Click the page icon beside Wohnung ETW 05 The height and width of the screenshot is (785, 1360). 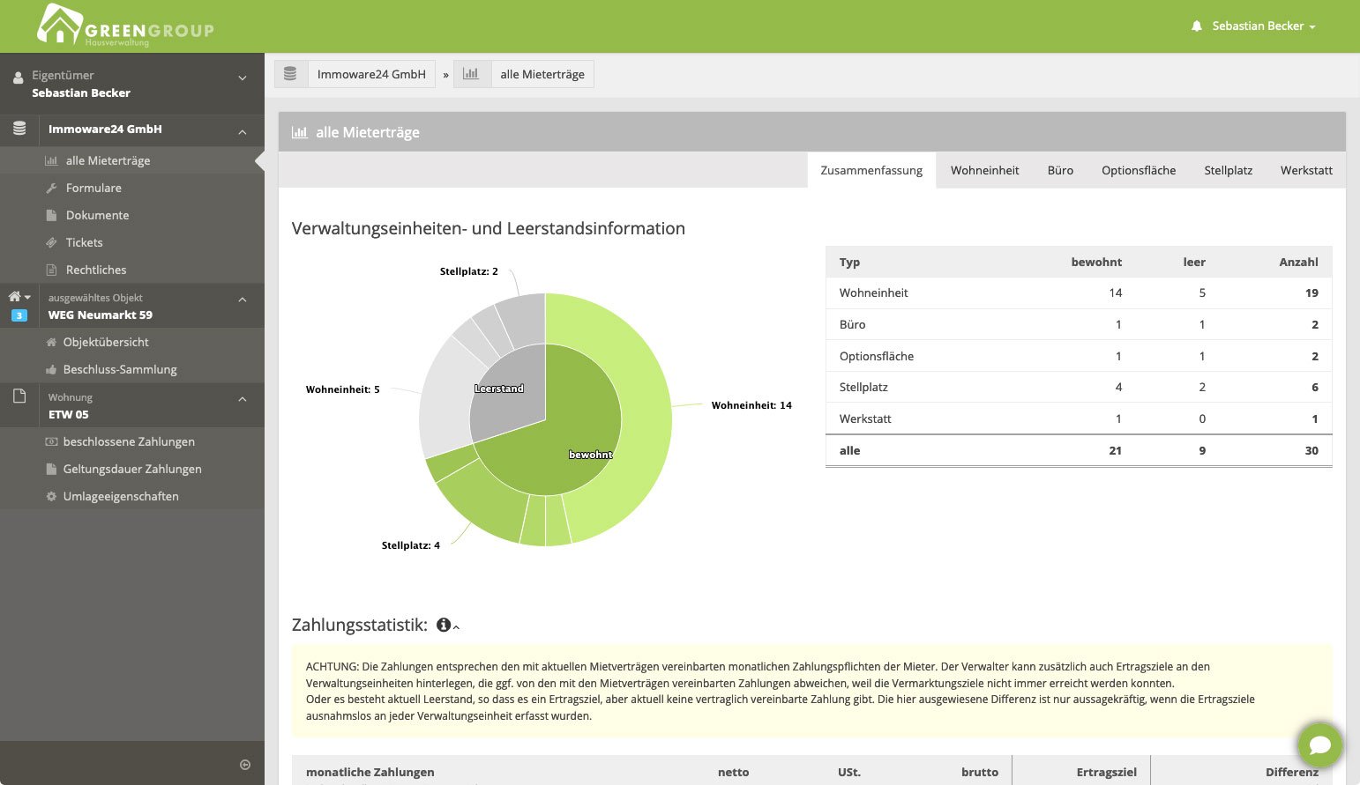point(19,396)
